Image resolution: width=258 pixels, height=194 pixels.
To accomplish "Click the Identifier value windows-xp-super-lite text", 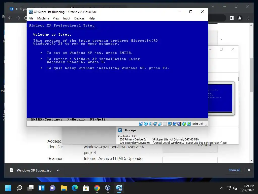I will [114, 150].
